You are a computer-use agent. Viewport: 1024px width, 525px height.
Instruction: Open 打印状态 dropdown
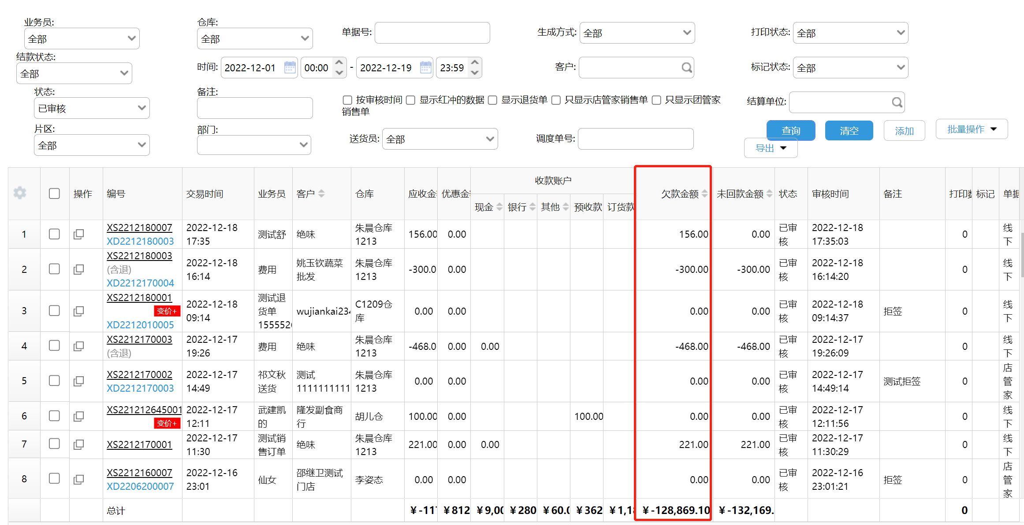pyautogui.click(x=851, y=33)
